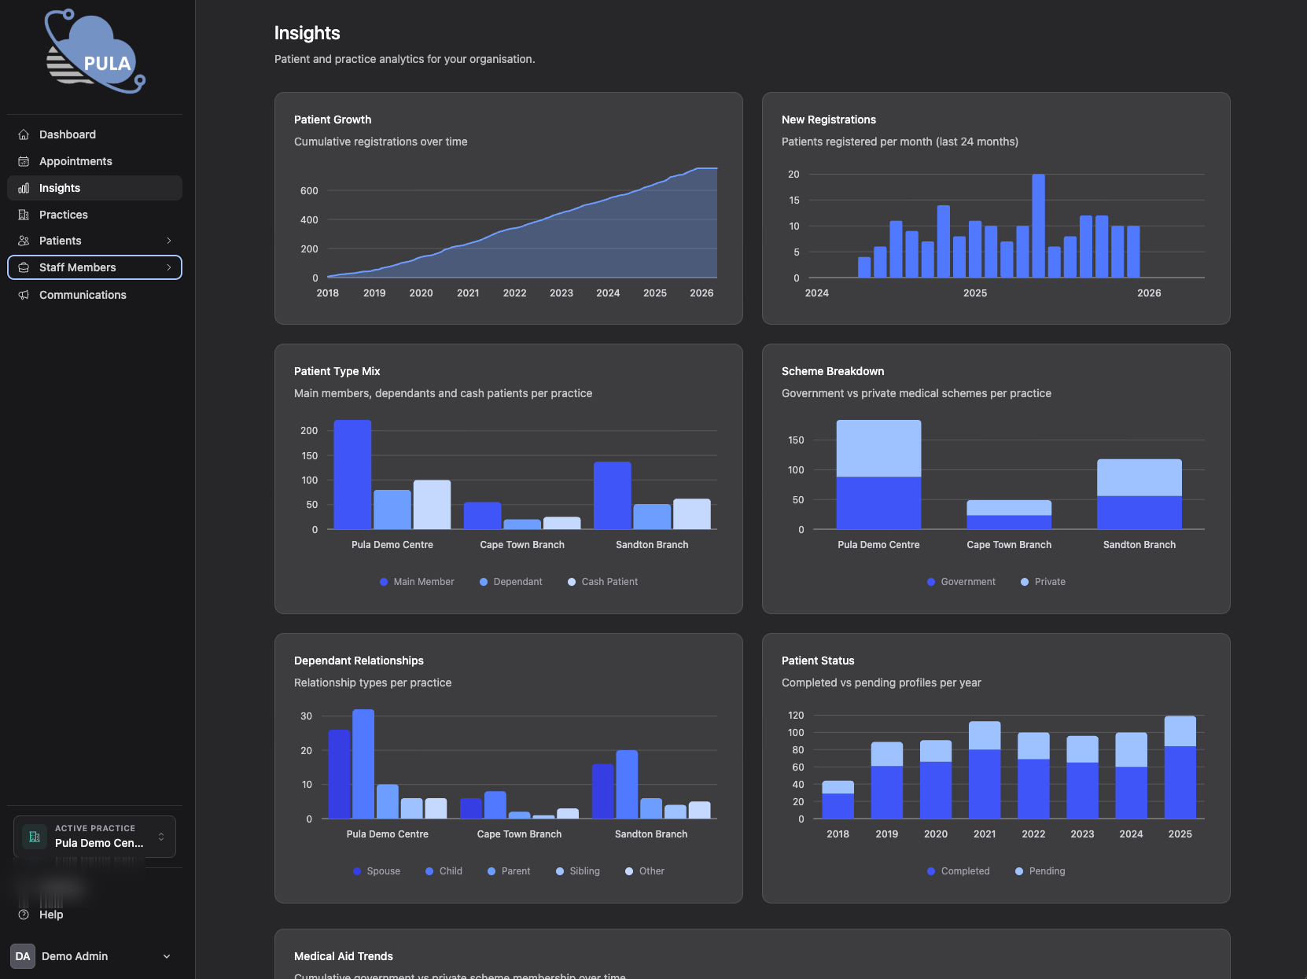Toggle the Private legend in Scheme Breakdown

click(1043, 582)
